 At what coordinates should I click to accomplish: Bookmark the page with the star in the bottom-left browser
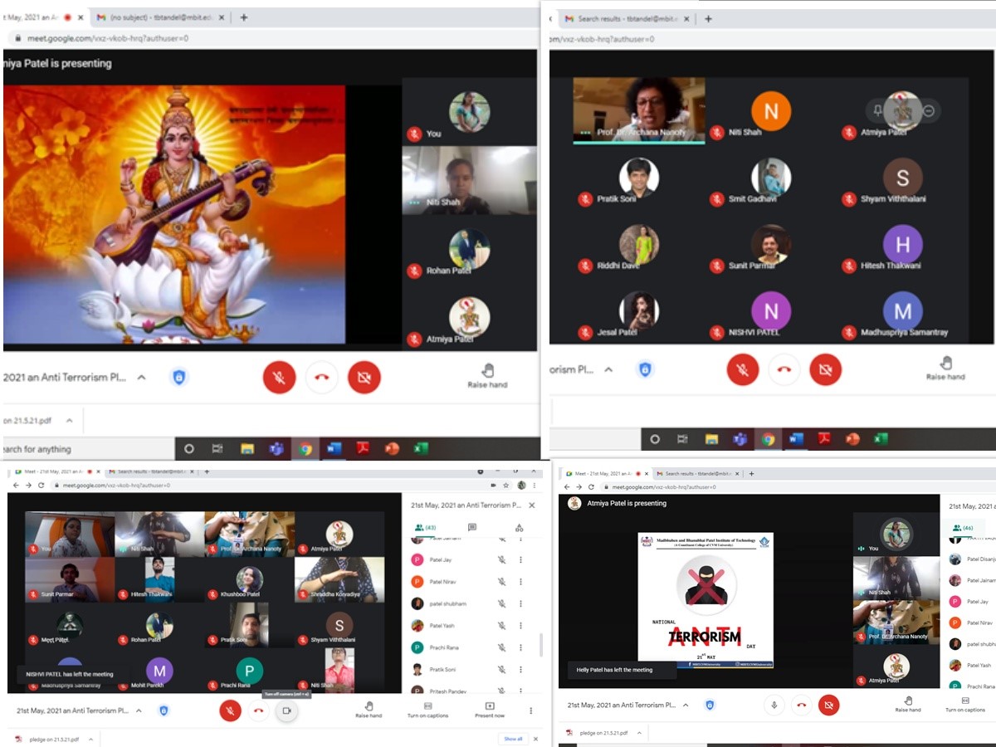coord(505,485)
